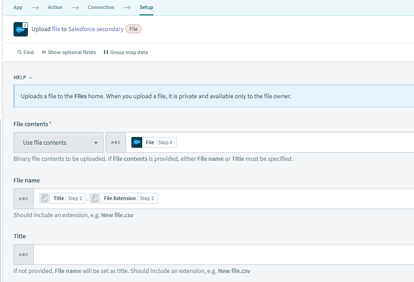Click File name hint 'Should include an extension'
The height and width of the screenshot is (282, 414).
point(73,215)
